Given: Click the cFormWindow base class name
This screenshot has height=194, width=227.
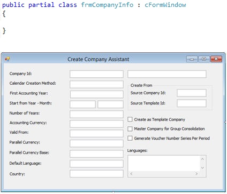Looking at the screenshot, I should click(165, 5).
